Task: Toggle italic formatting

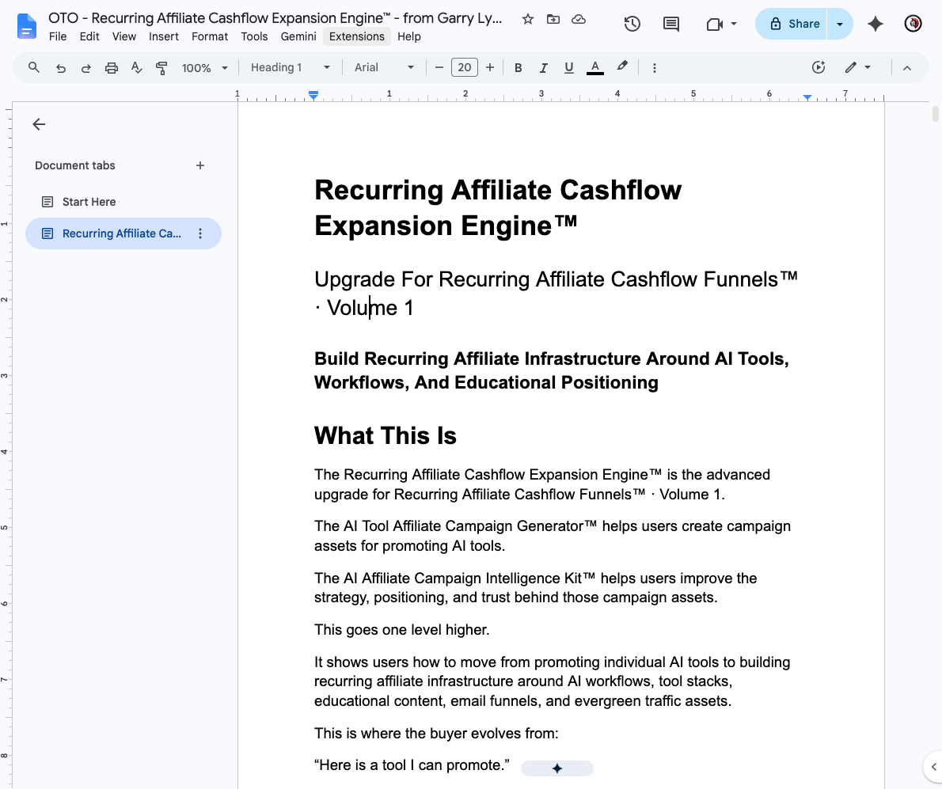Action: (543, 68)
